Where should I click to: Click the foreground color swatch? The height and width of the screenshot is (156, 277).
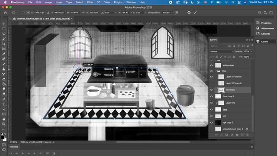coord(3,137)
